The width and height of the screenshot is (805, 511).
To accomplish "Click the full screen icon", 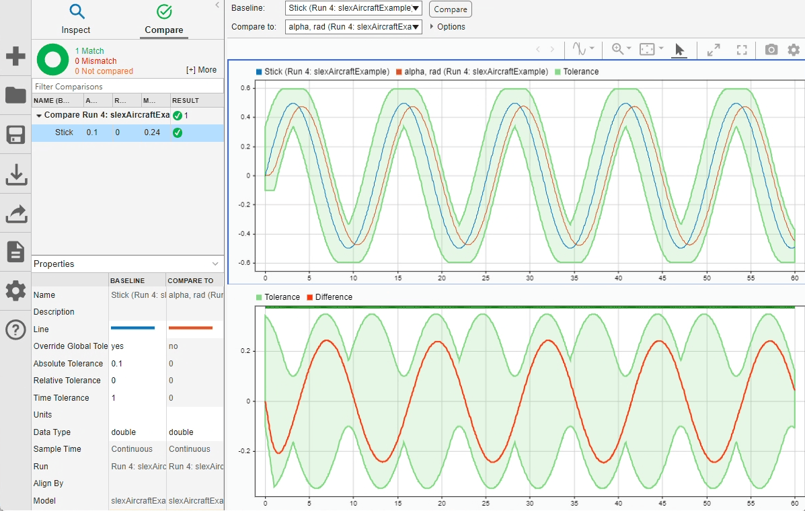I will (x=742, y=50).
